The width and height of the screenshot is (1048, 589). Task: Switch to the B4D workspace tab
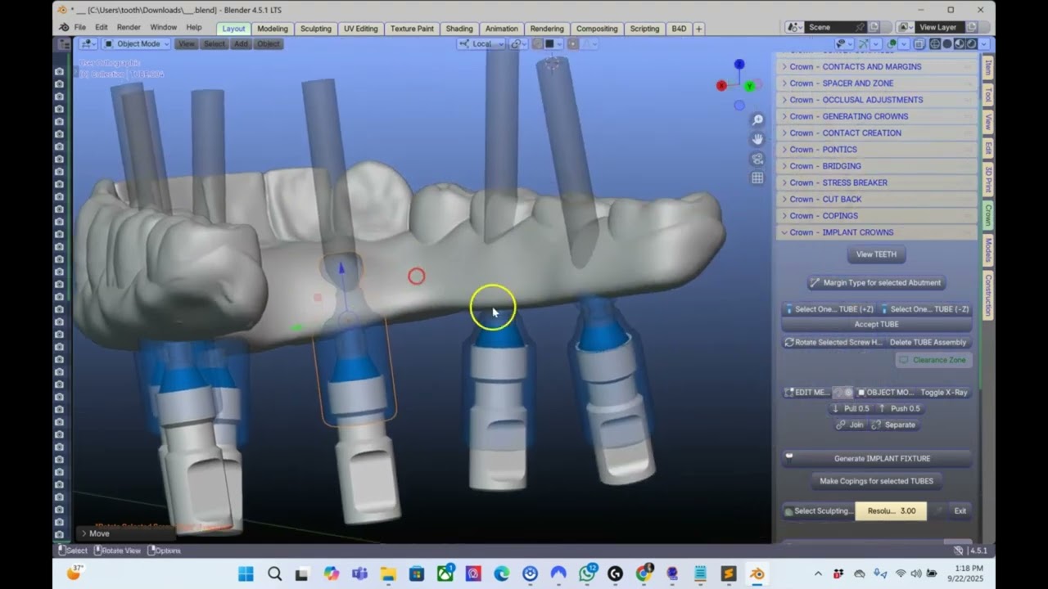coord(679,29)
